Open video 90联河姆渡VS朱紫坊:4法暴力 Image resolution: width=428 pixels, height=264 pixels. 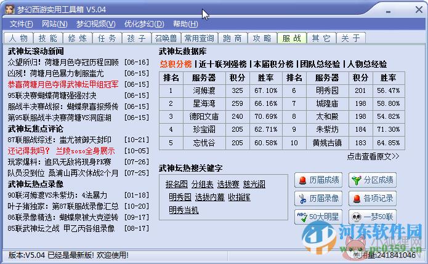[57, 195]
